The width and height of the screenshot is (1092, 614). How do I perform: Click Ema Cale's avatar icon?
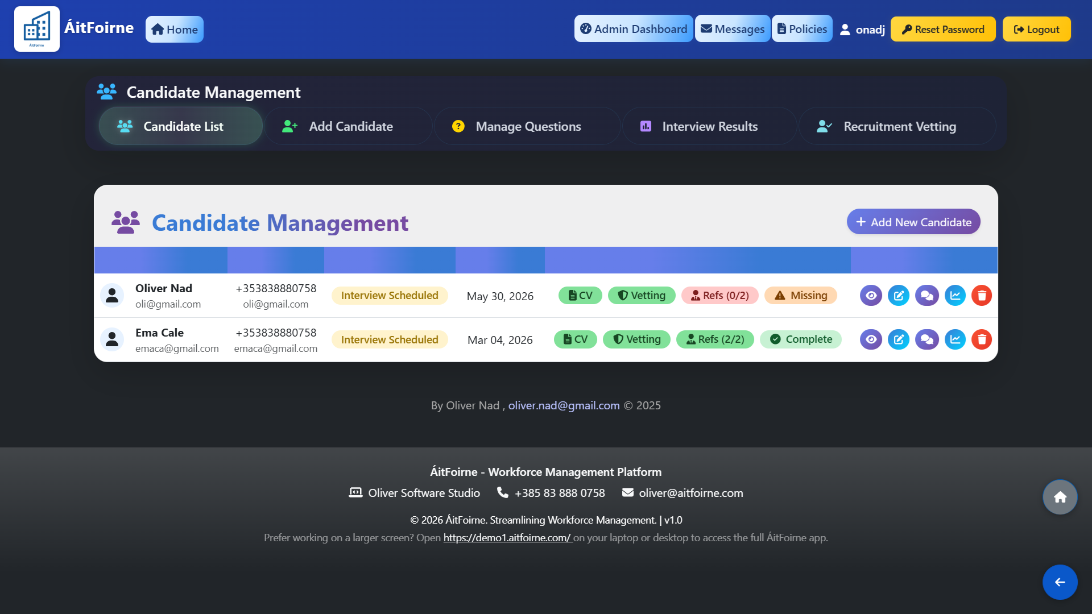112,340
